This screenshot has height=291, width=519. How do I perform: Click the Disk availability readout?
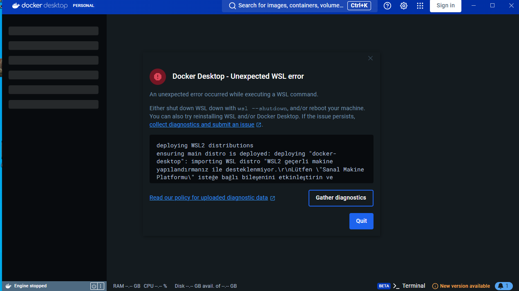(206, 286)
